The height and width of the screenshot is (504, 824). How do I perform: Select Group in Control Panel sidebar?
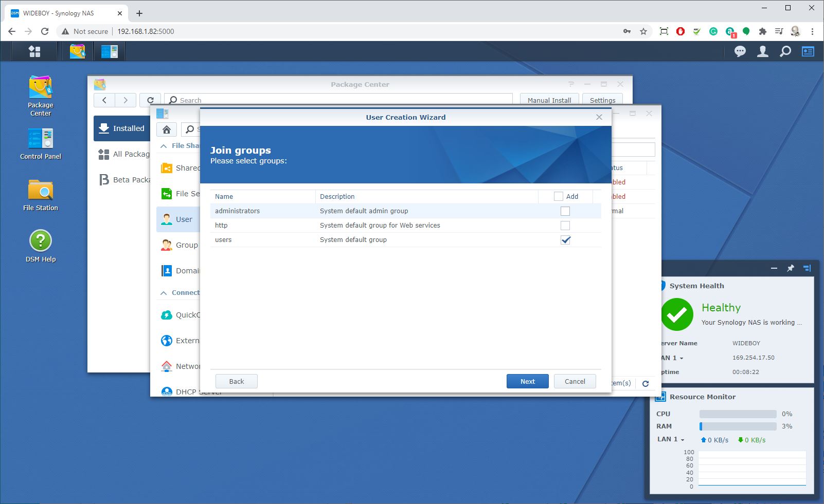(178, 245)
